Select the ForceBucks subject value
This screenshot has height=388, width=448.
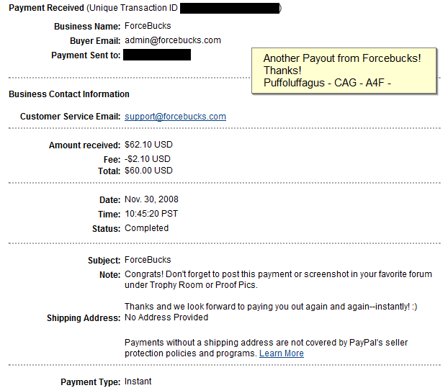click(x=148, y=260)
